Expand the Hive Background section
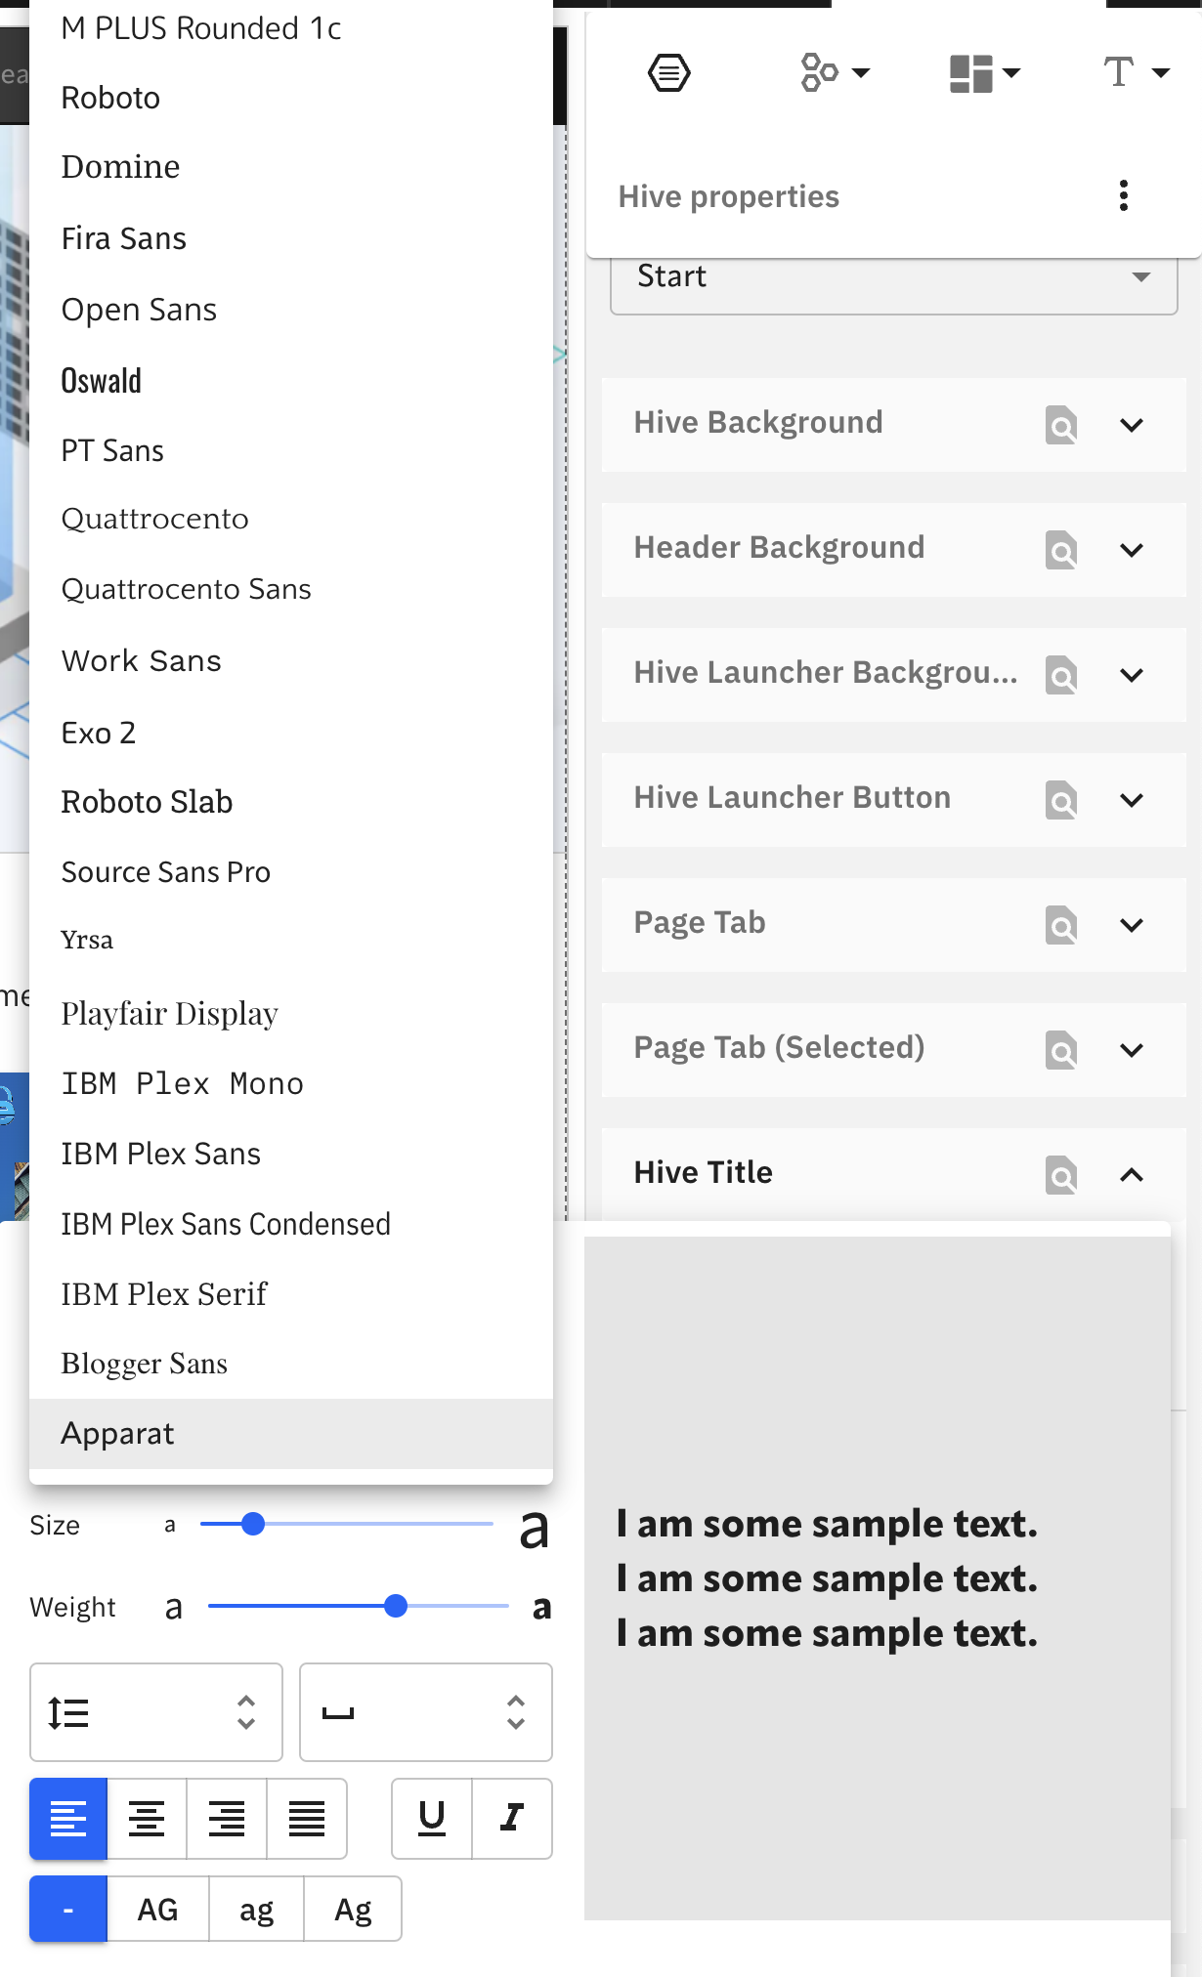Screen dimensions: 1202x1977 (1132, 425)
